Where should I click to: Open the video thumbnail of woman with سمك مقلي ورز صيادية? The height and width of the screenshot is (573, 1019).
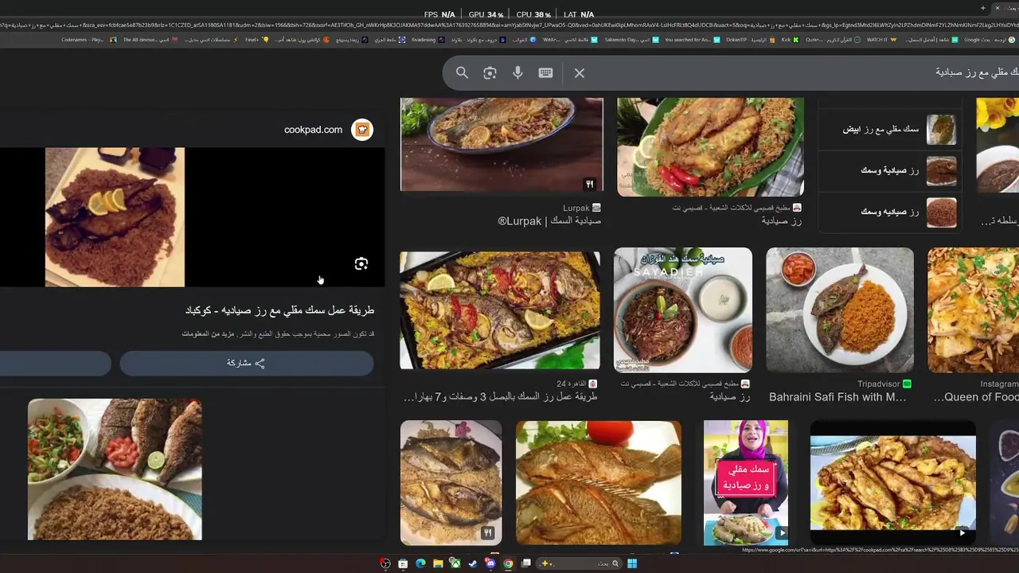click(746, 482)
